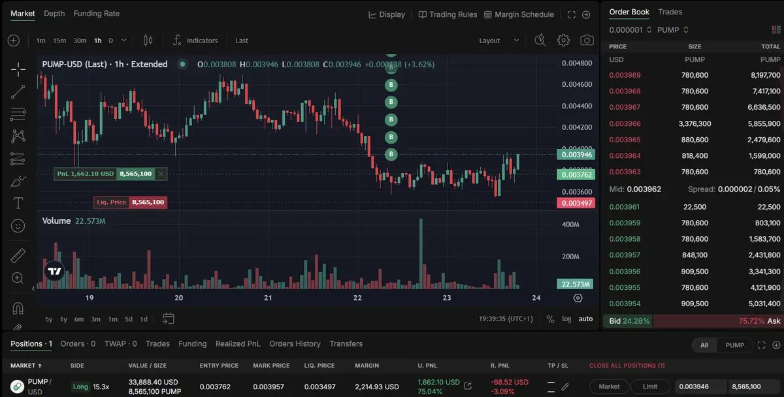Select the Text annotation tool
Viewport: 784px width, 397px height.
[x=18, y=203]
